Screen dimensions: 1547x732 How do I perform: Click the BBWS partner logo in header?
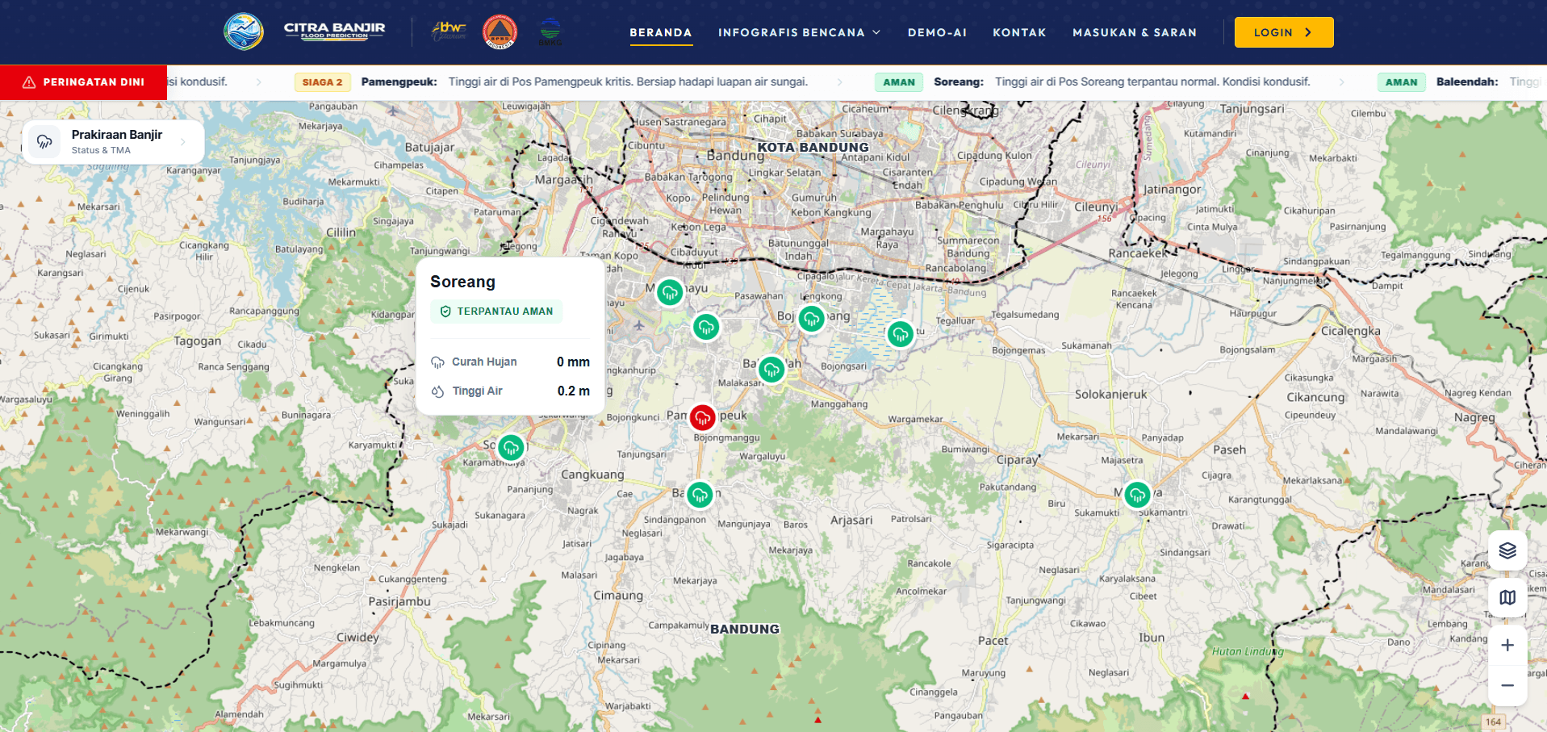[x=449, y=31]
